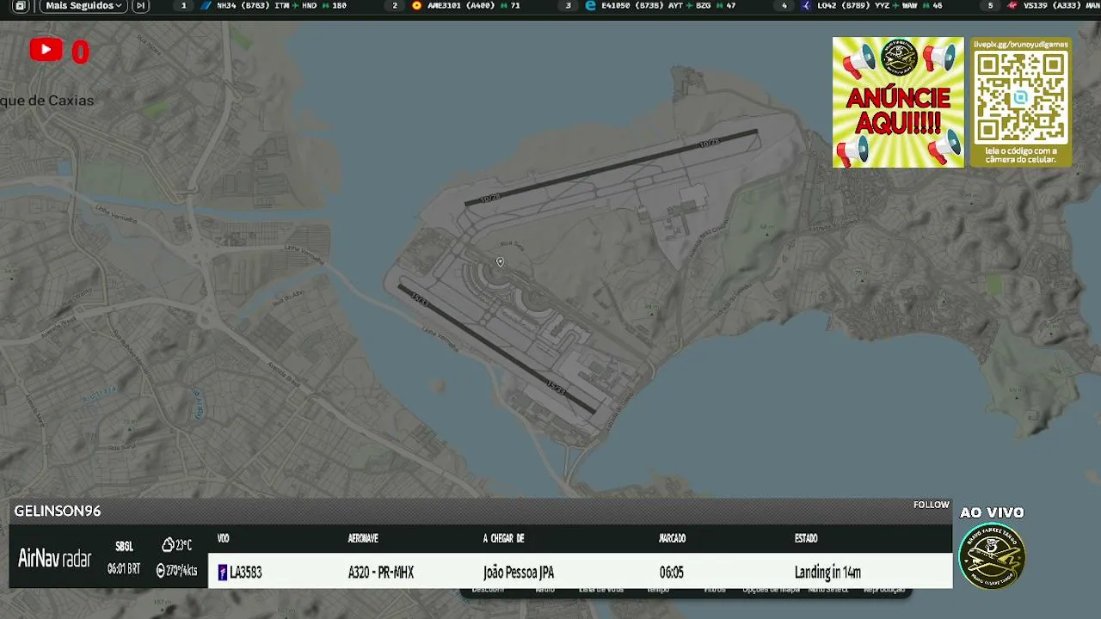This screenshot has height=619, width=1101.
Task: Select ticker flight E41050 AYT to BZG
Action: 660,6
